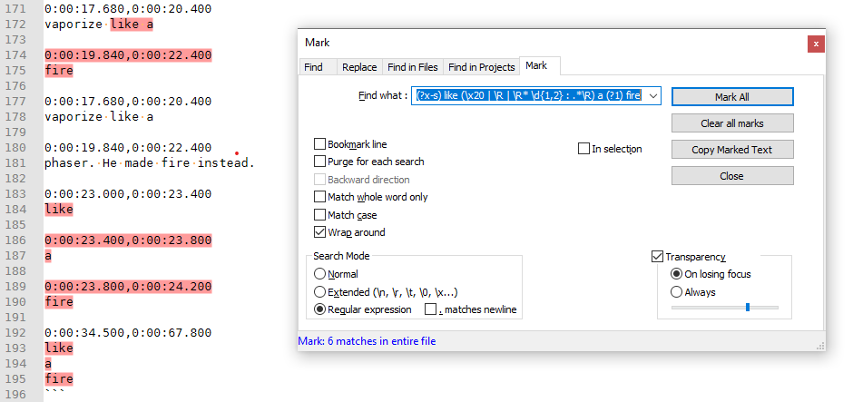Select the Normal search mode radio

[x=320, y=274]
